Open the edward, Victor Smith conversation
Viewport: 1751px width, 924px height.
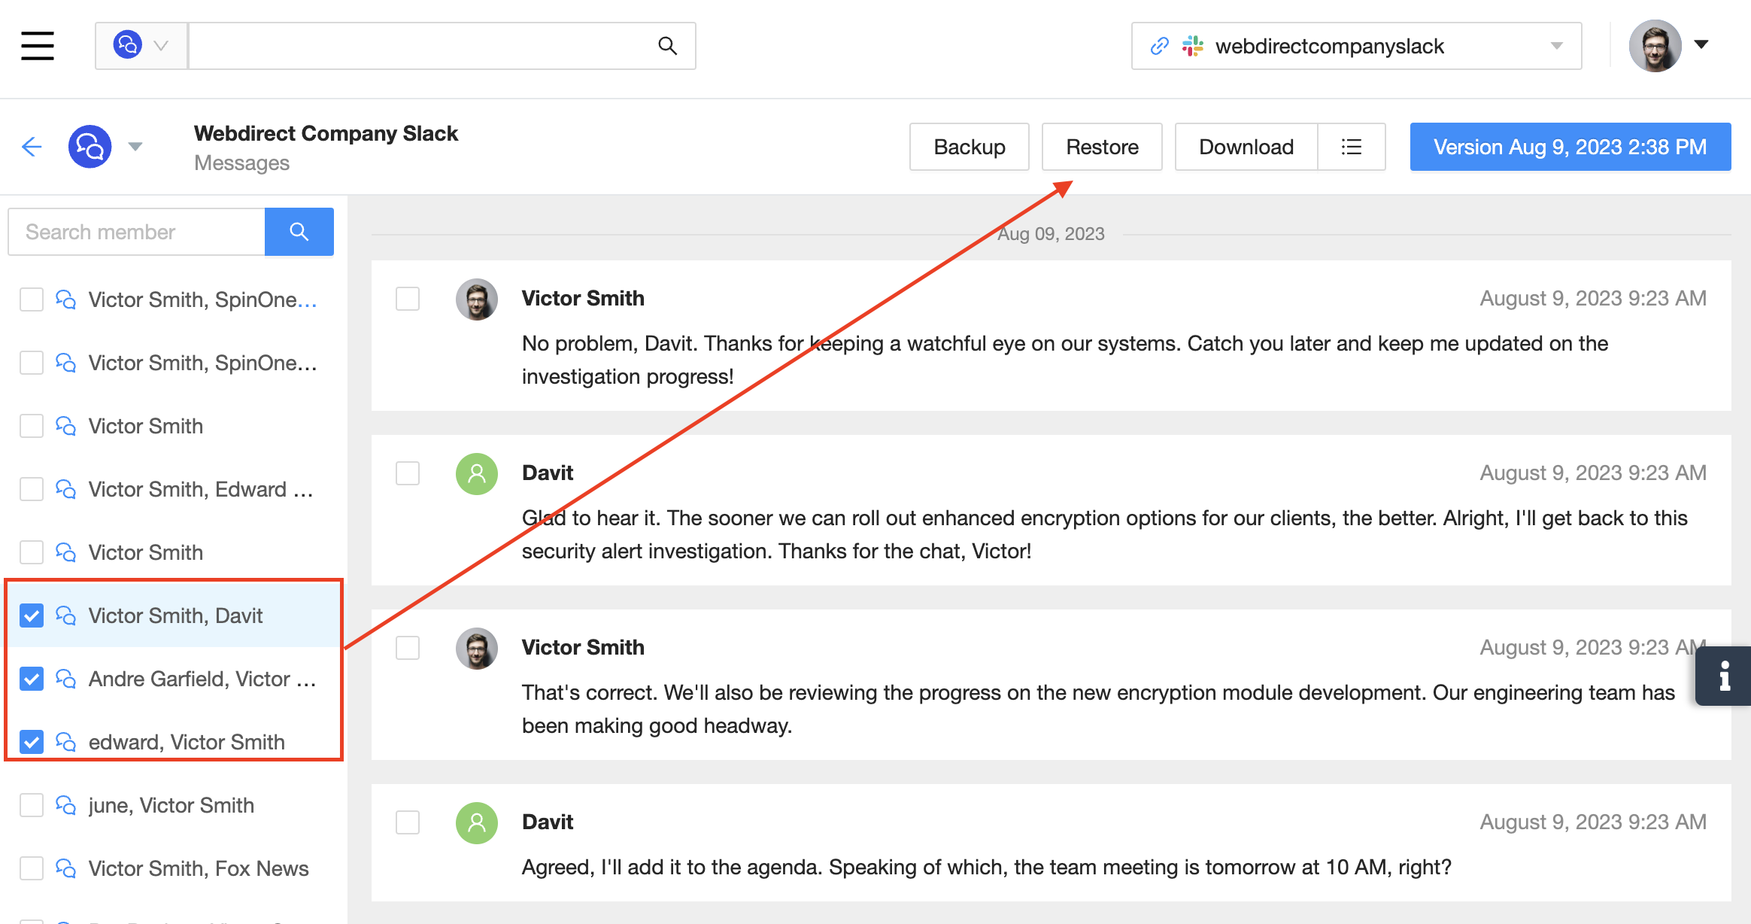pos(187,742)
